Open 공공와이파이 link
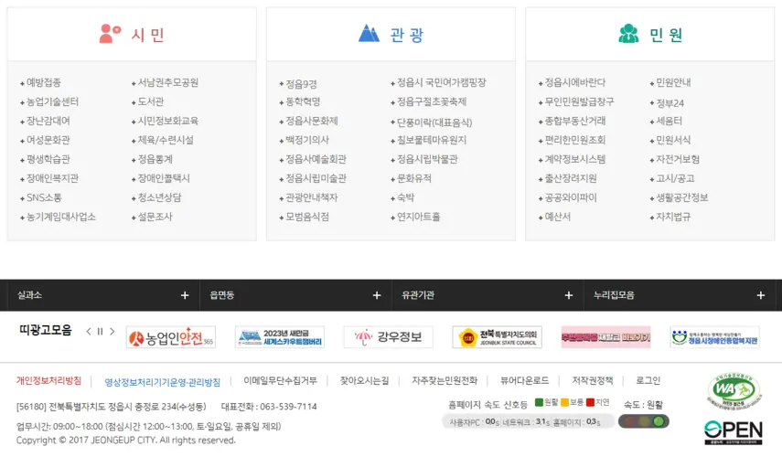Screen dimensions: 782x457 pyautogui.click(x=571, y=197)
